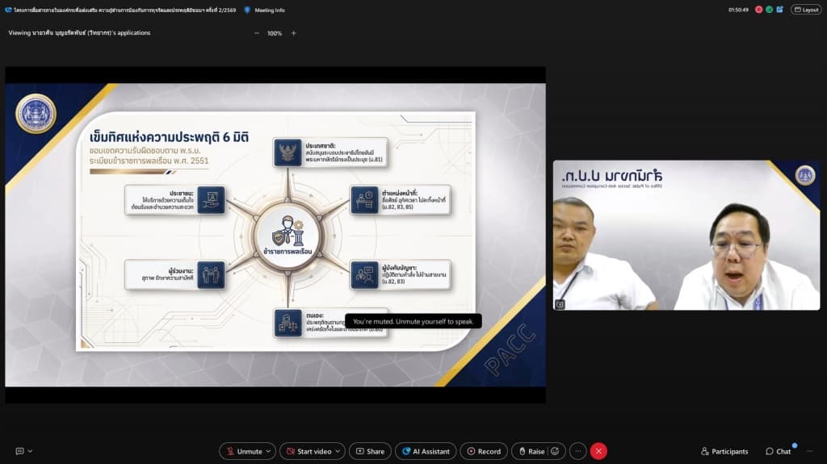
Task: Start video camera
Action: [x=309, y=451]
